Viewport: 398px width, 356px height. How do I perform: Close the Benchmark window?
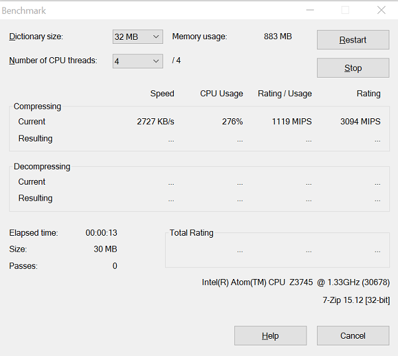(x=381, y=11)
